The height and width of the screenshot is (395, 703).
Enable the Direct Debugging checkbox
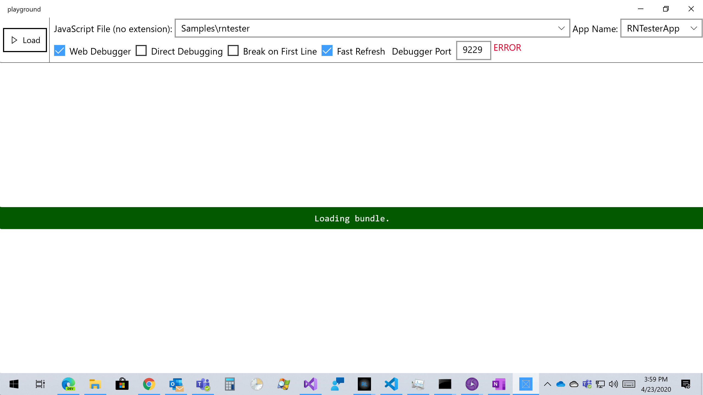[x=141, y=51]
